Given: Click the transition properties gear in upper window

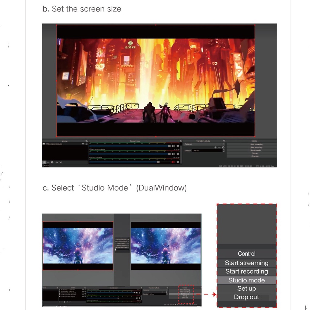Looking at the screenshot, I should point(223,147).
